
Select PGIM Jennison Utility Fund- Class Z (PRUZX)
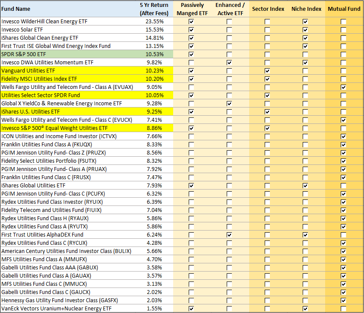point(68,153)
